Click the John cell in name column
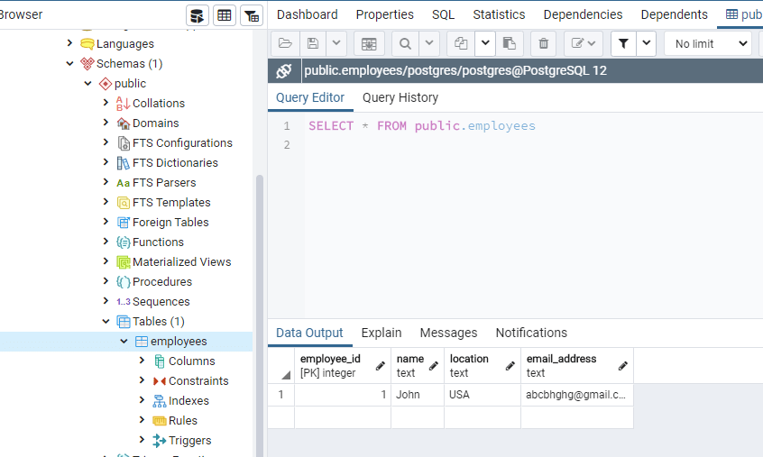This screenshot has height=457, width=763. point(418,395)
